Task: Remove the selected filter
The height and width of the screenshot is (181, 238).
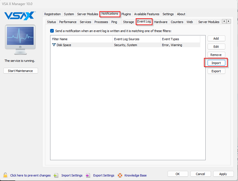Action: pyautogui.click(x=216, y=55)
